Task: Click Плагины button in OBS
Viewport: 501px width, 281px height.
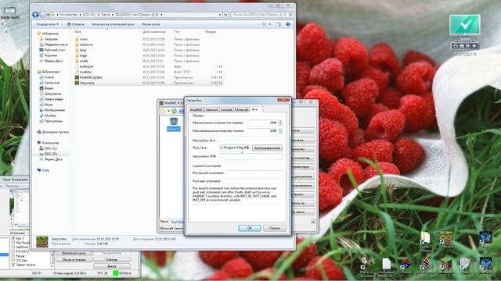Action: tap(111, 260)
